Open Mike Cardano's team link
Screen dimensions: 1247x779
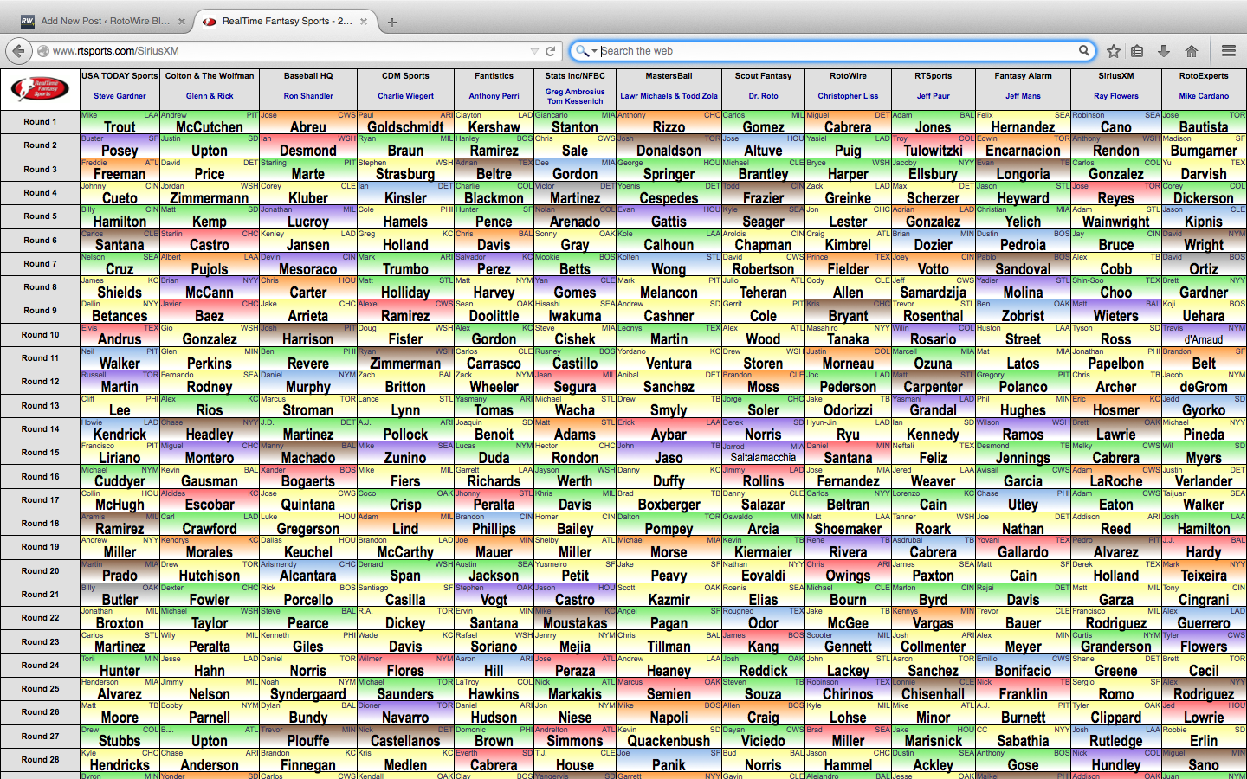coord(1203,97)
